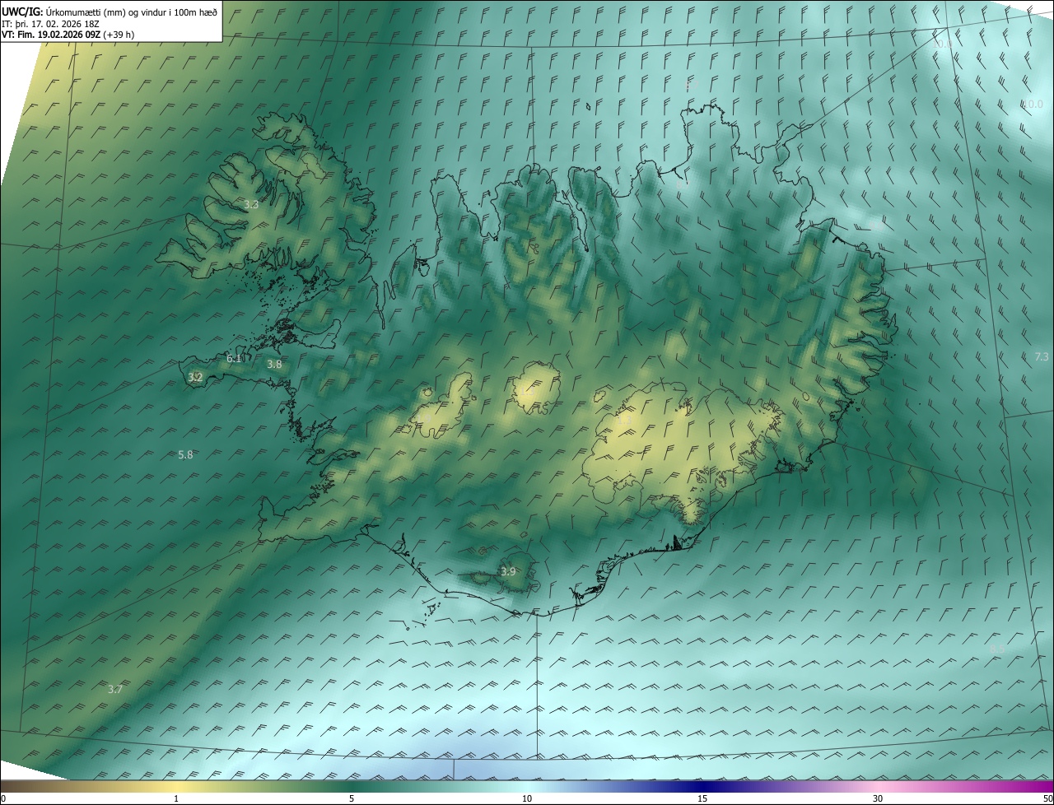Screen dimensions: 1054x805
Task: Click the 3.7 value in the southwest ocean
Action: point(115,689)
